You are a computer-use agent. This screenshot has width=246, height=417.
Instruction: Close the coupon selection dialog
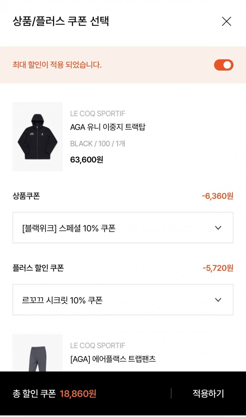coord(226,21)
